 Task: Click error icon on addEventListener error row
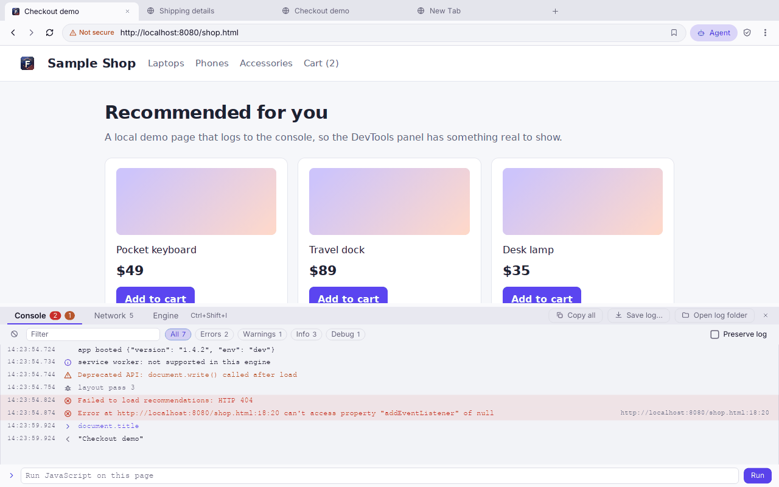coord(68,413)
